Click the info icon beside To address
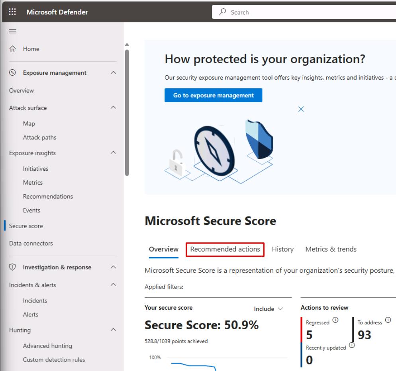The width and height of the screenshot is (396, 371). 388,320
